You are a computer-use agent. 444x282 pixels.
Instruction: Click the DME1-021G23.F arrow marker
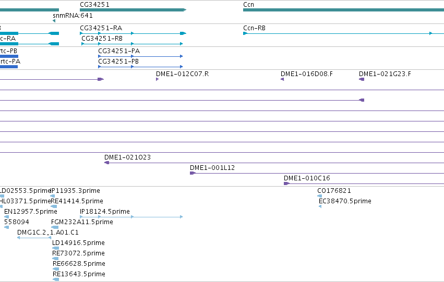(362, 79)
